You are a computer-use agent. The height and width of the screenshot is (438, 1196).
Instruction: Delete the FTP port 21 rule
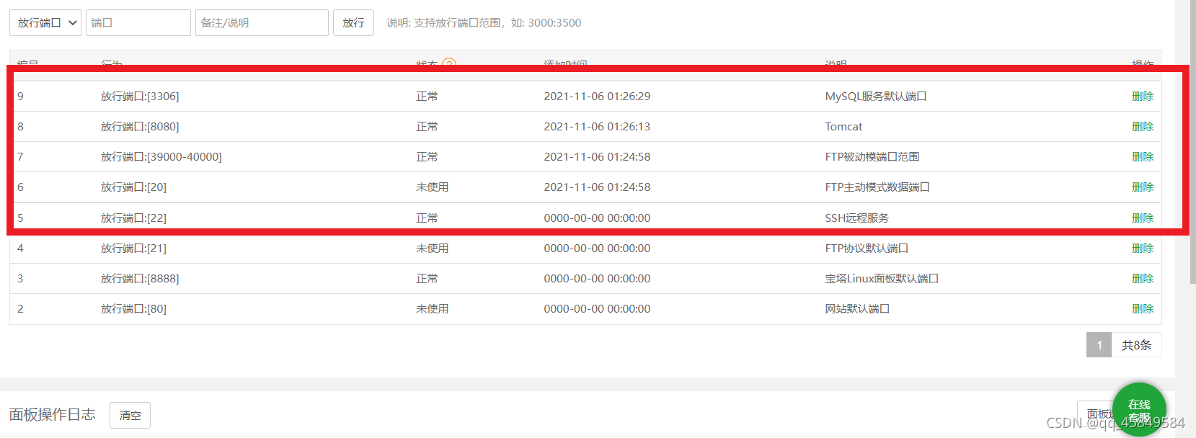pos(1143,248)
